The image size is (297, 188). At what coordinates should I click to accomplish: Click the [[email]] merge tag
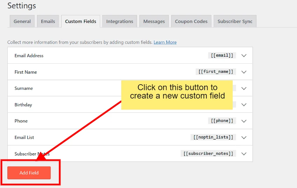222,55
